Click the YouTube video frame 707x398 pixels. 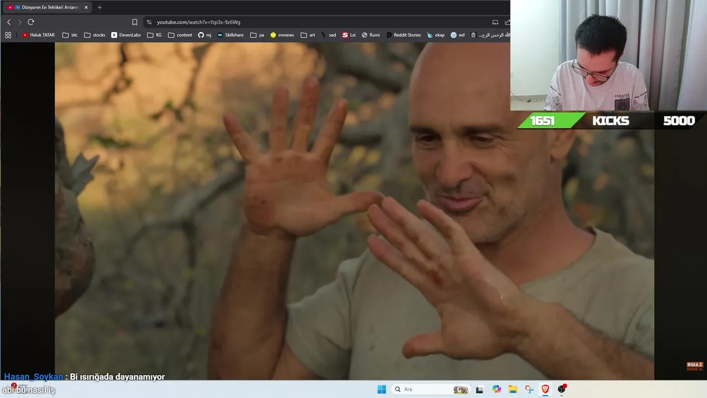[354, 211]
